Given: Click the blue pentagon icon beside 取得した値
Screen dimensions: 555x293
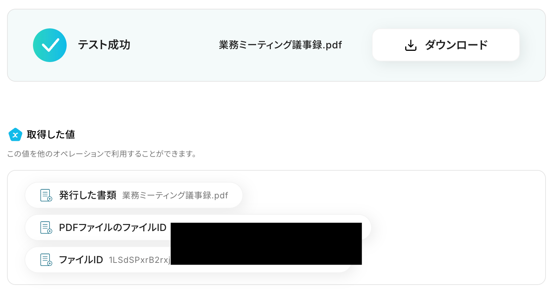Looking at the screenshot, I should pos(15,135).
